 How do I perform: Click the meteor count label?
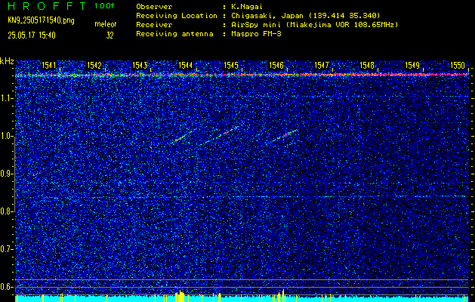(106, 24)
